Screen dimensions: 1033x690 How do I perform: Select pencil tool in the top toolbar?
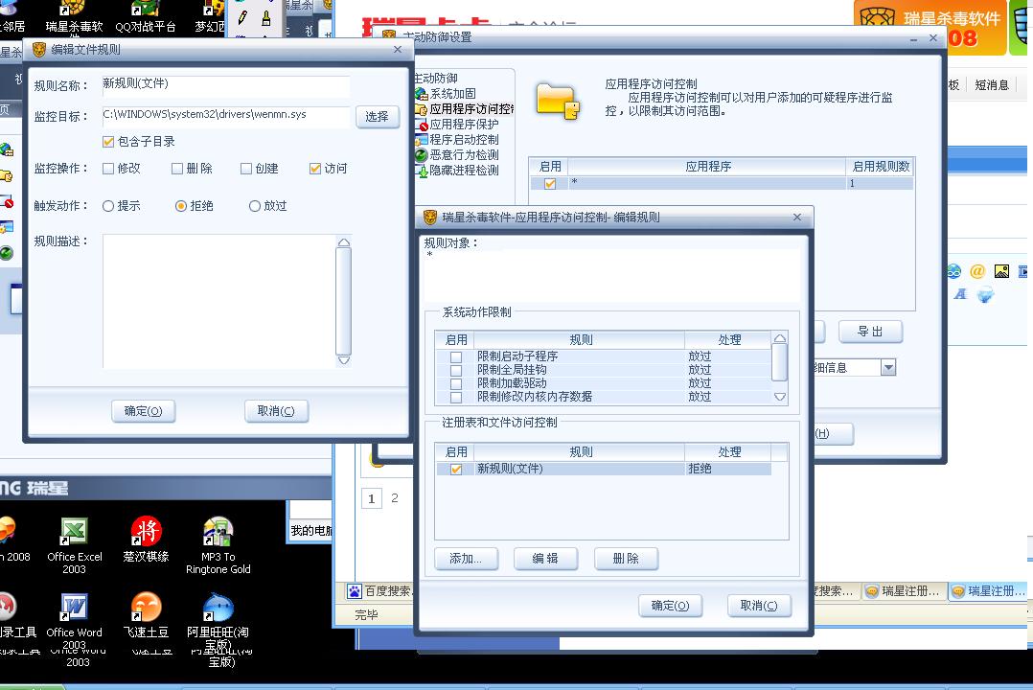(x=242, y=18)
